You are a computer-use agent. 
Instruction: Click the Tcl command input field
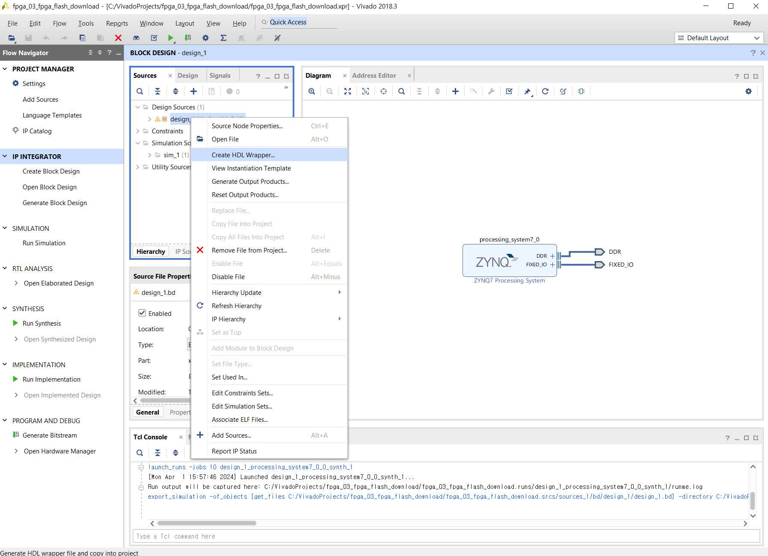446,536
